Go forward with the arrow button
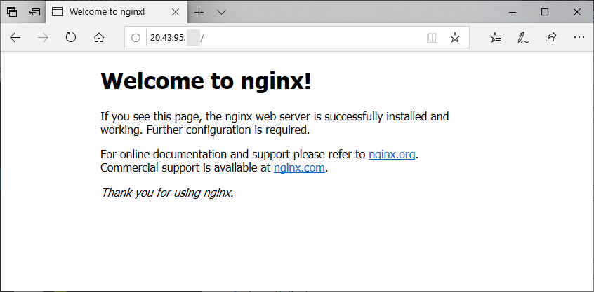This screenshot has height=292, width=594. 44,37
